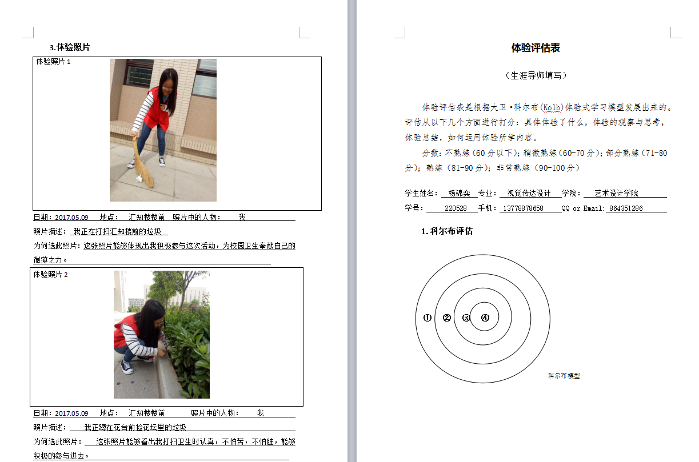Click the circled number ③ in Kolb diagram
699x462 pixels.
(x=466, y=318)
